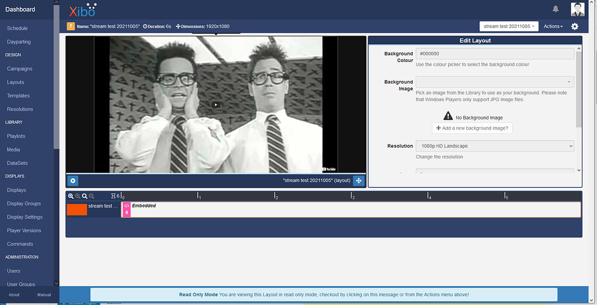Screen dimensions: 597x305
Task: Play the layout preview with blue play button
Action: click(x=73, y=181)
